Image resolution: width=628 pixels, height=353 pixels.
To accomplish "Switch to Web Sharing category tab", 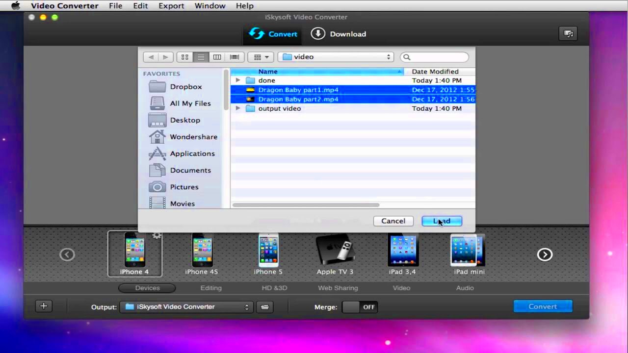I will (x=338, y=288).
